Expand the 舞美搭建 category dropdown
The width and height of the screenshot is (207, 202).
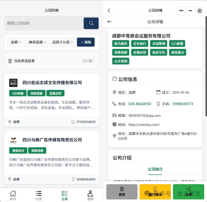(x=37, y=42)
